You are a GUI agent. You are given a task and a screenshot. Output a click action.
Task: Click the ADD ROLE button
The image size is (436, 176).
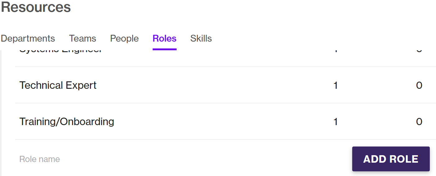click(391, 159)
